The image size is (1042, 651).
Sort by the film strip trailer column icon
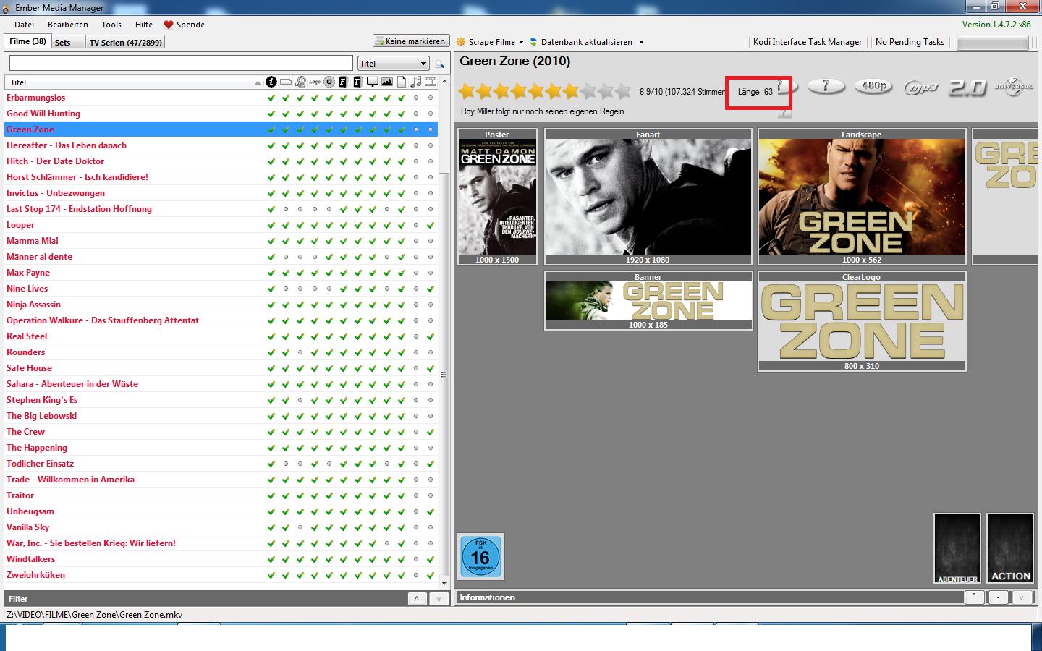click(x=431, y=82)
